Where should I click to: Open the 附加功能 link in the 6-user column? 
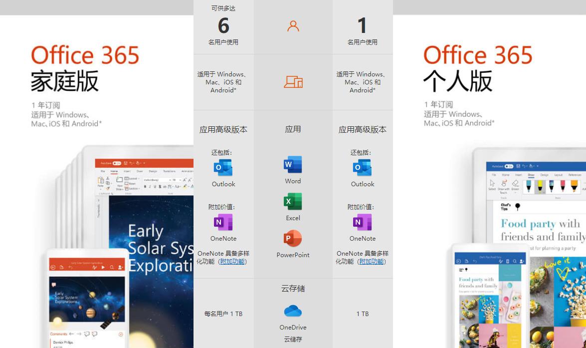(x=232, y=262)
